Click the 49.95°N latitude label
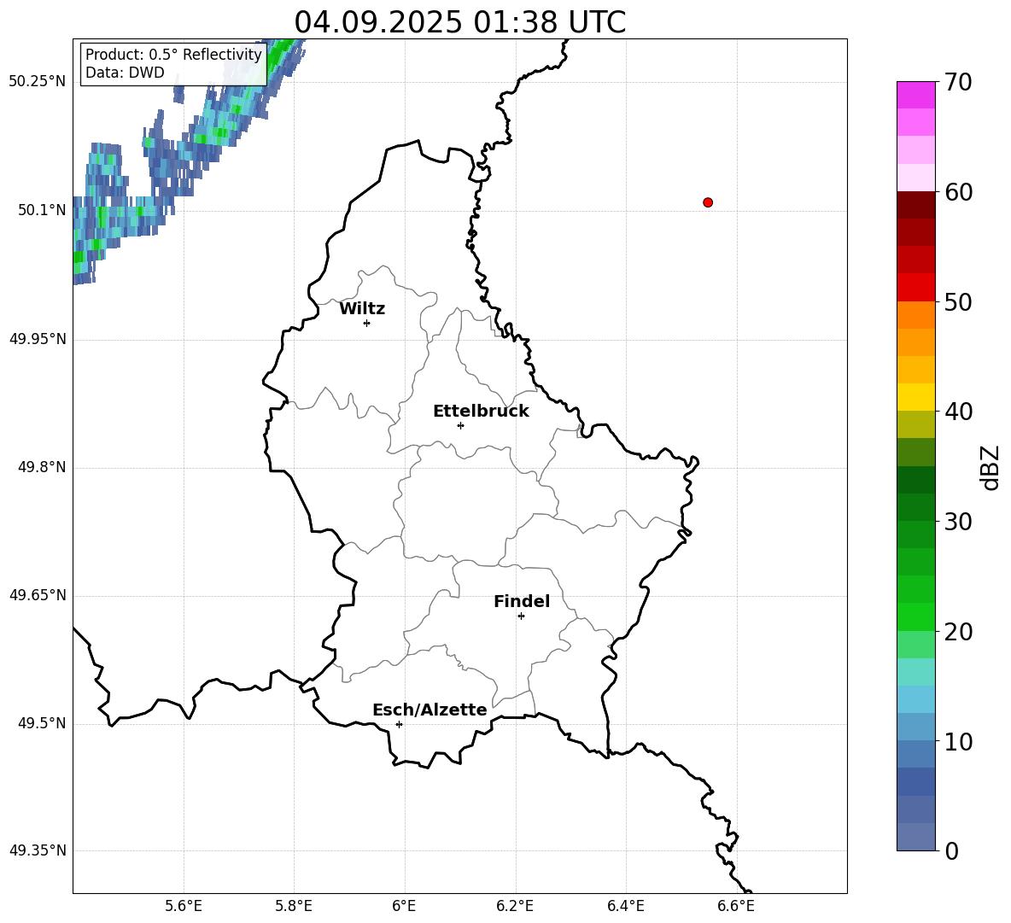 click(38, 339)
